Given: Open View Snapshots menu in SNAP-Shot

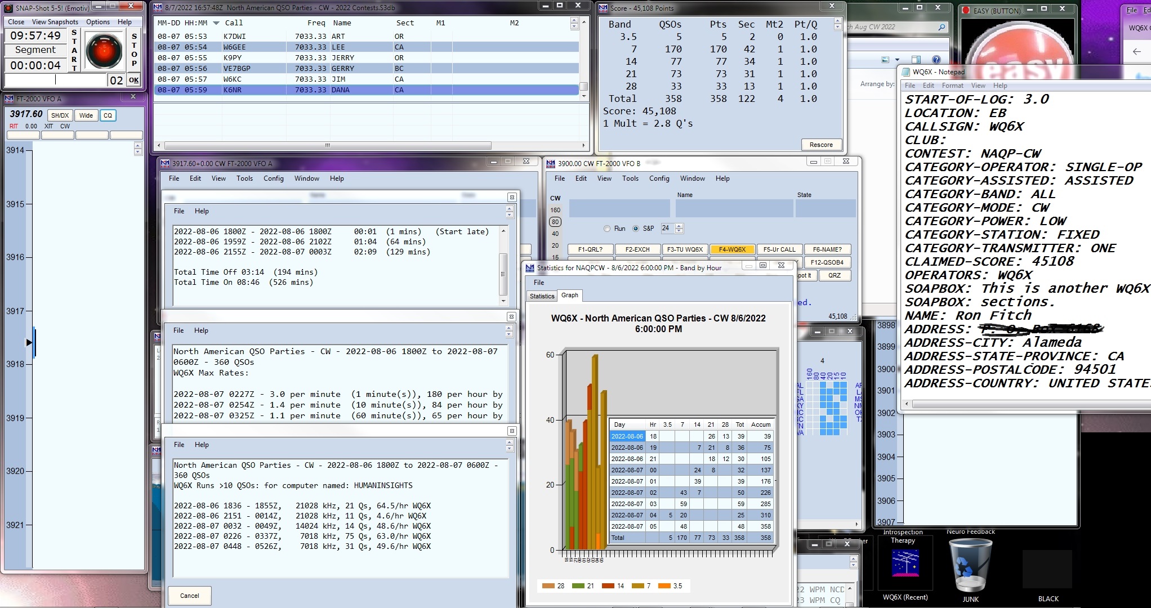Looking at the screenshot, I should pos(55,22).
